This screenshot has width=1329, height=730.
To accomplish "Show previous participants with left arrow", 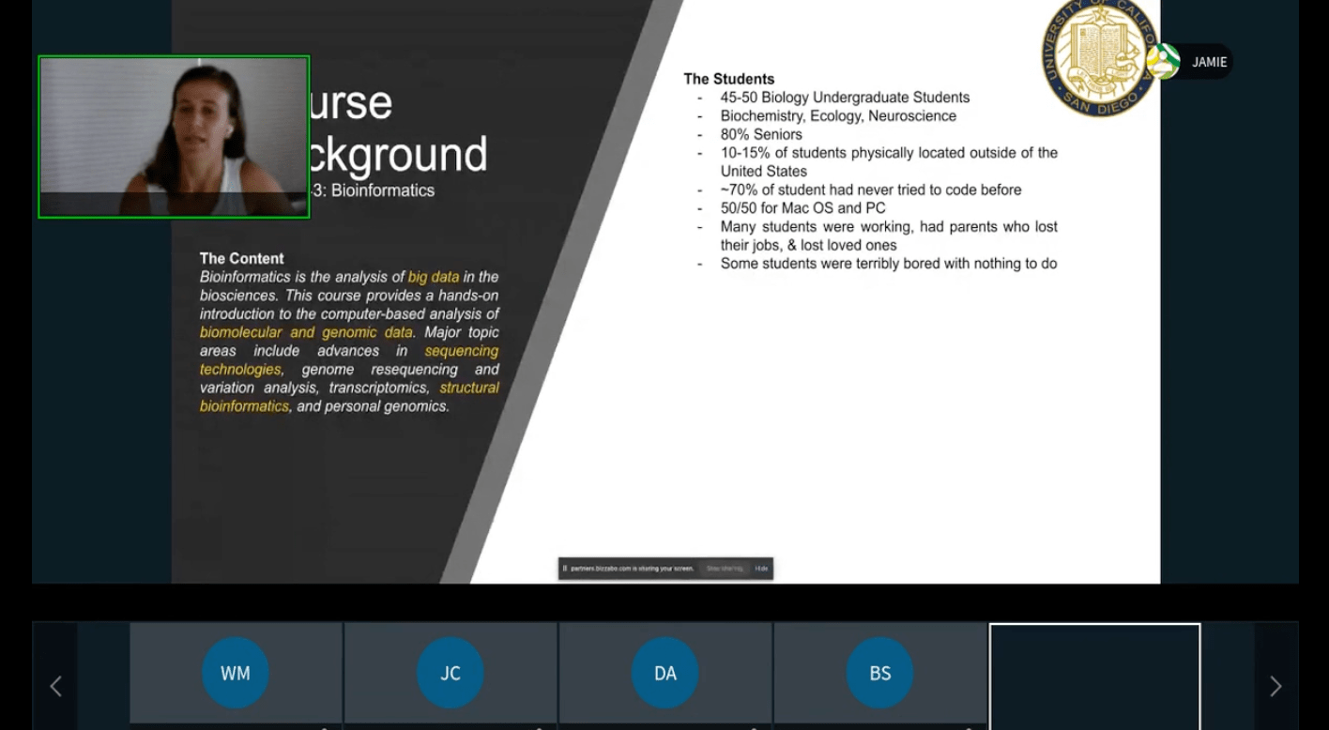I will click(55, 687).
